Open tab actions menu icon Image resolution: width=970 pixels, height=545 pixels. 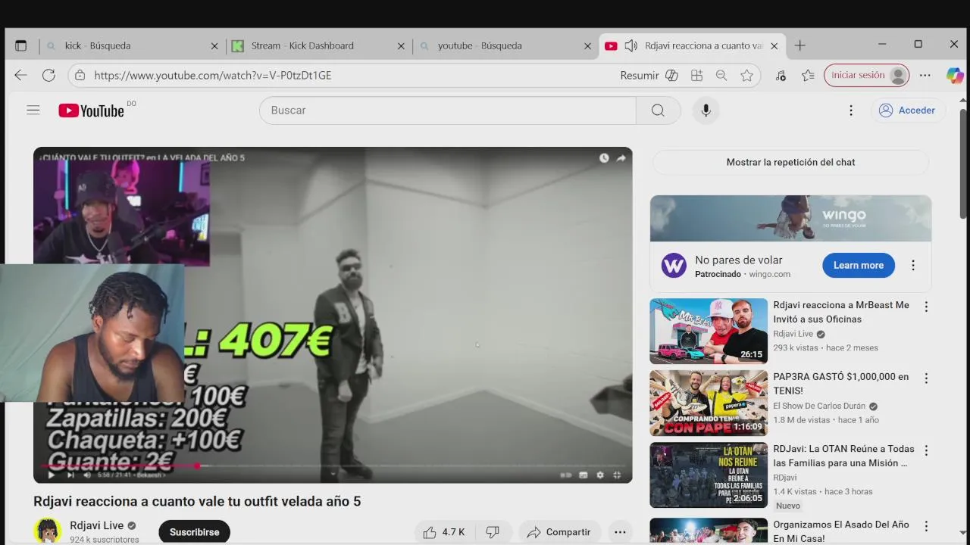(x=20, y=45)
